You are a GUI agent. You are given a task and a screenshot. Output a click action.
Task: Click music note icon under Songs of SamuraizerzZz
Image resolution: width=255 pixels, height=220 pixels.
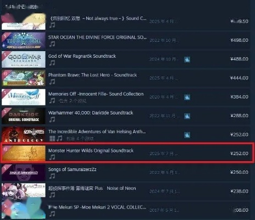pos(52,176)
